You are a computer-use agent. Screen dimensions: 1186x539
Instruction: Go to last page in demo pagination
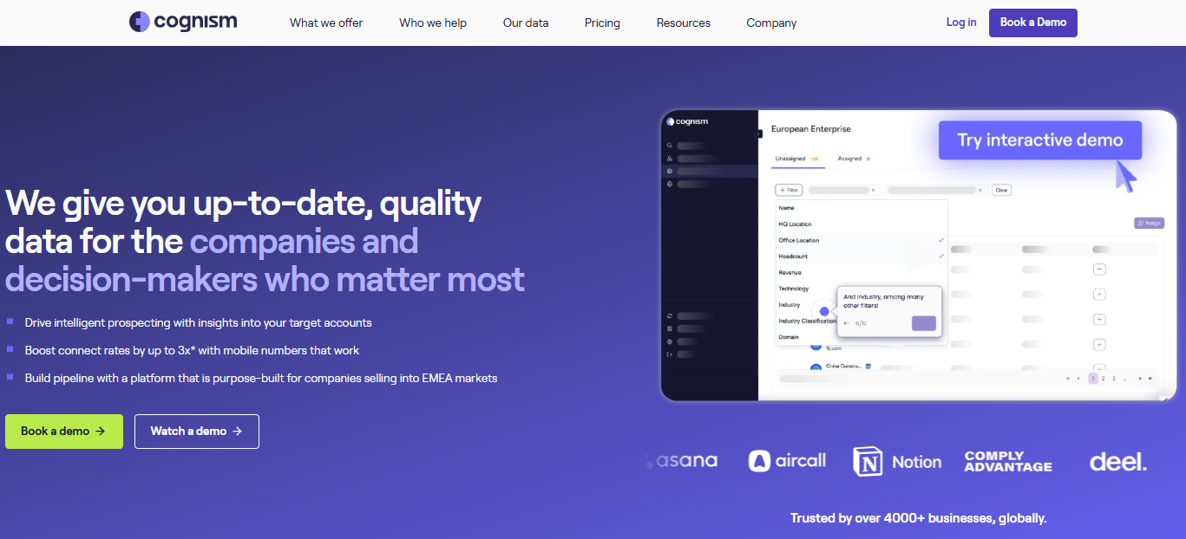[1151, 379]
